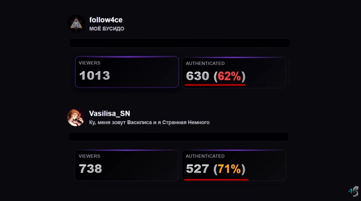
Task: Open the Vasilisa_SN channel name
Action: (x=109, y=113)
